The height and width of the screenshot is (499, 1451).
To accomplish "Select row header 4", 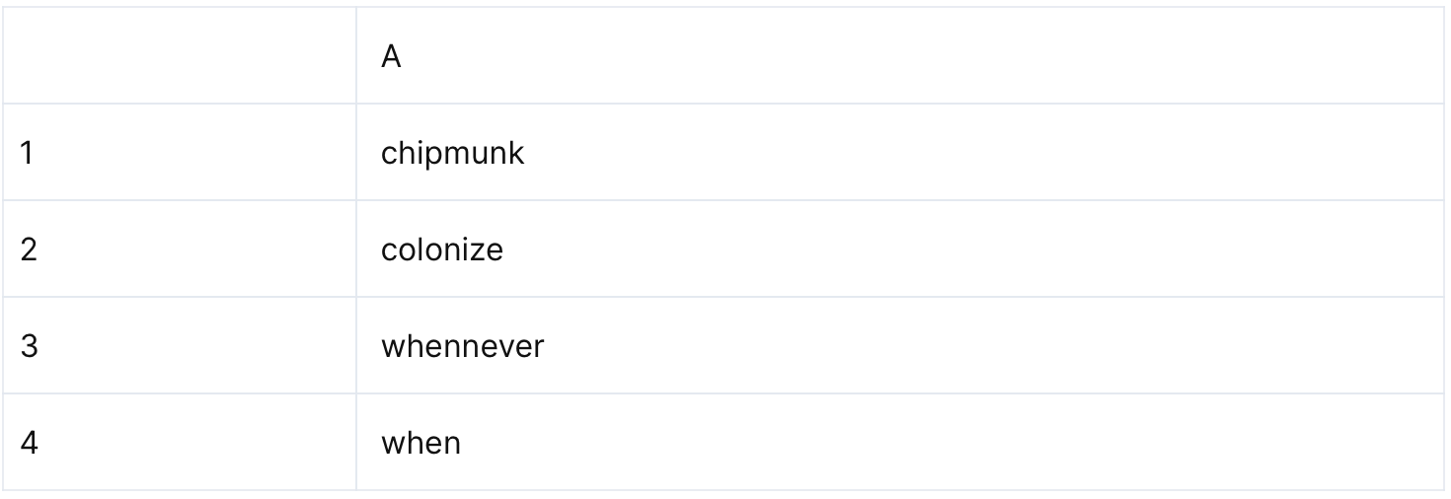I will pos(179,443).
